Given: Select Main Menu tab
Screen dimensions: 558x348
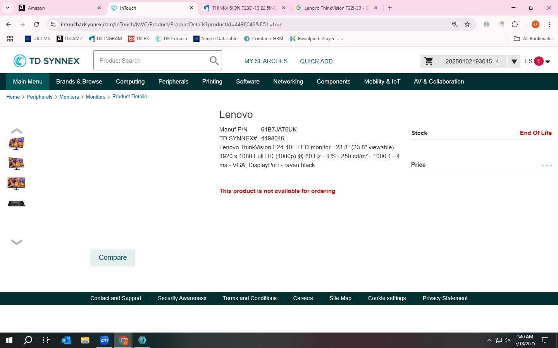Looking at the screenshot, I should pos(28,82).
